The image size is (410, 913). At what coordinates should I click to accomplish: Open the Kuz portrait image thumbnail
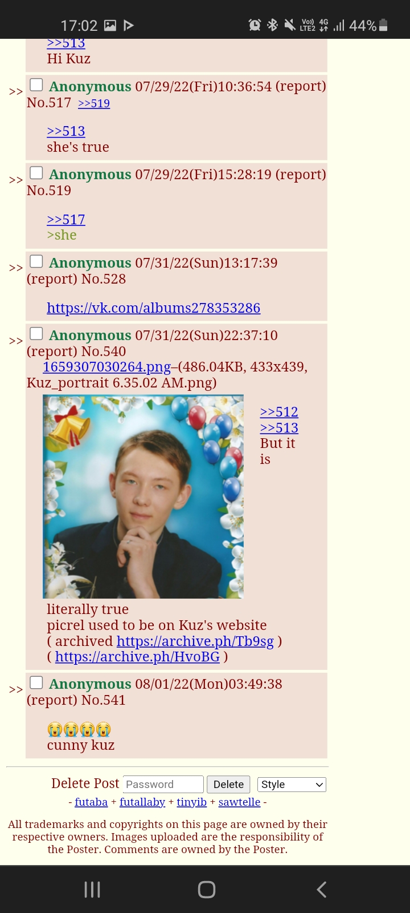pyautogui.click(x=143, y=496)
